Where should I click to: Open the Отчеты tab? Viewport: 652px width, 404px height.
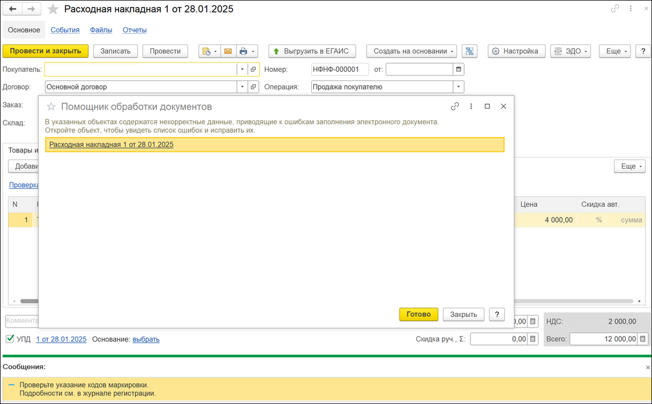(x=135, y=30)
